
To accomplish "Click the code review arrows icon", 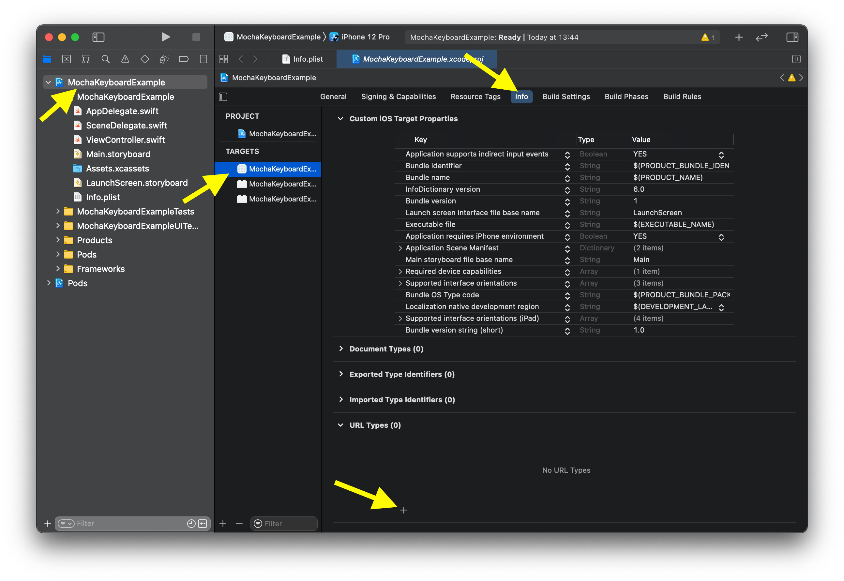I will click(x=762, y=37).
